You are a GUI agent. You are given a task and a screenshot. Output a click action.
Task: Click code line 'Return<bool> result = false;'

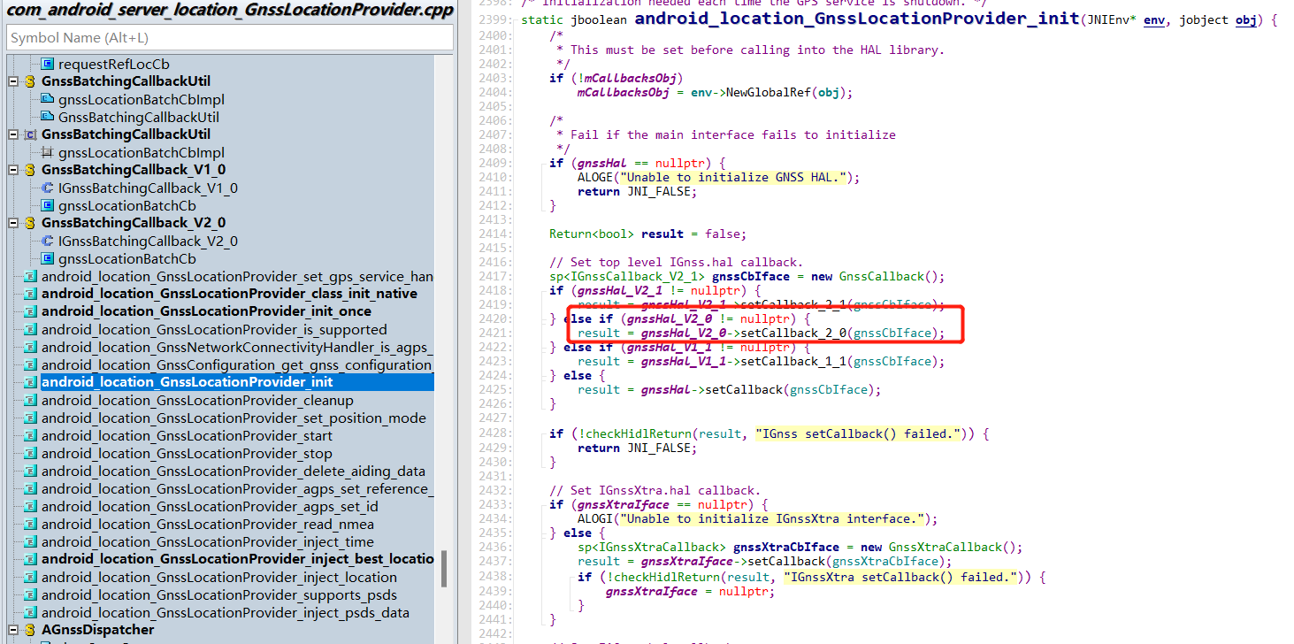click(647, 234)
